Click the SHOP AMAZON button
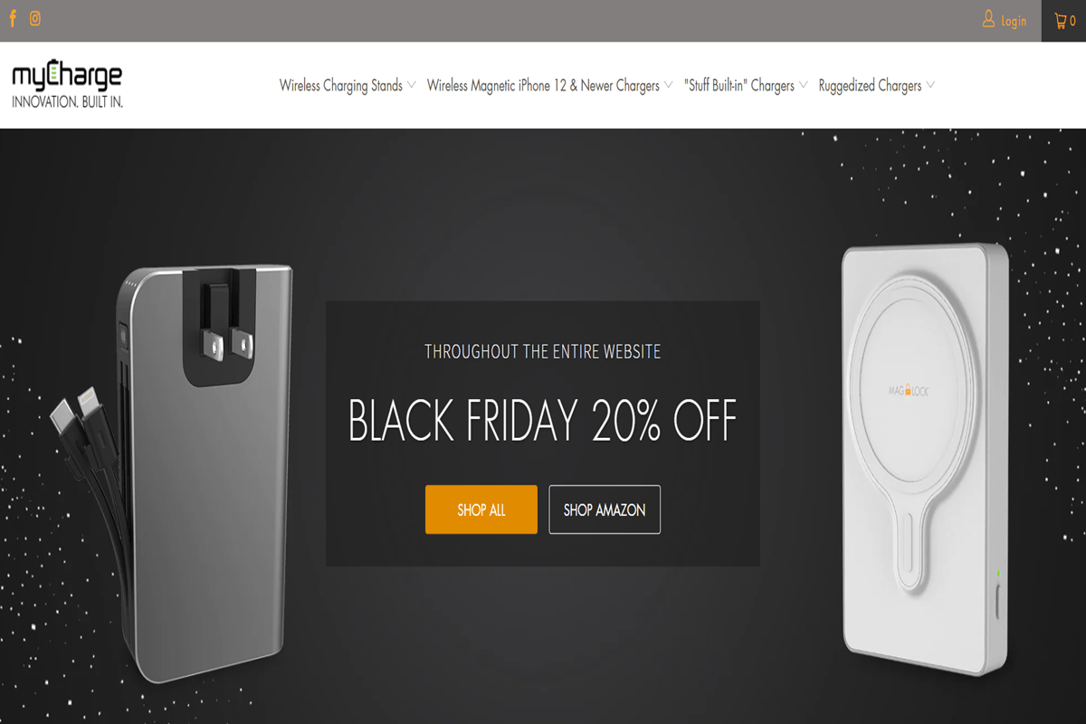 click(605, 510)
